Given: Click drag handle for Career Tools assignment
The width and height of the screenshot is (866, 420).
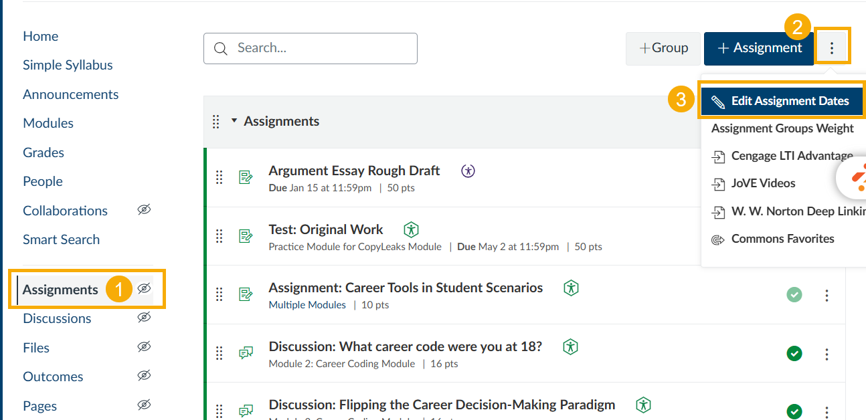Looking at the screenshot, I should tap(219, 294).
